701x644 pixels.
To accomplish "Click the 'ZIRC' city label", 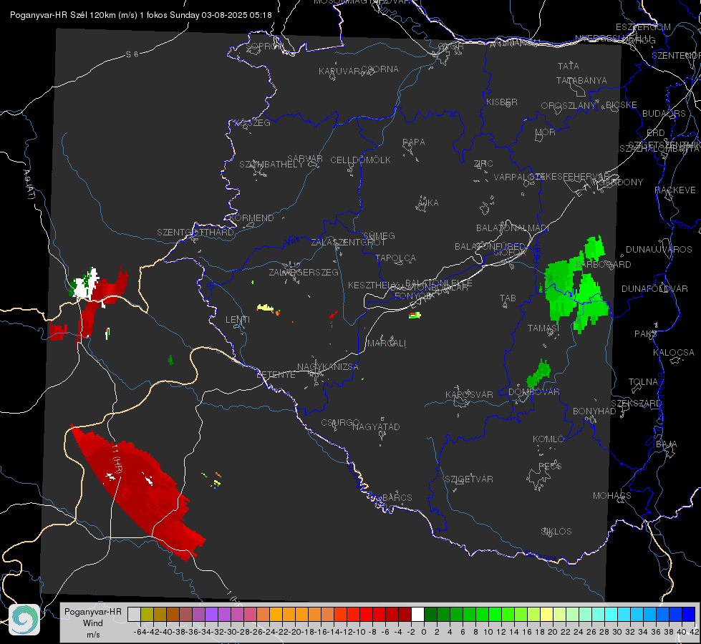I will click(483, 164).
